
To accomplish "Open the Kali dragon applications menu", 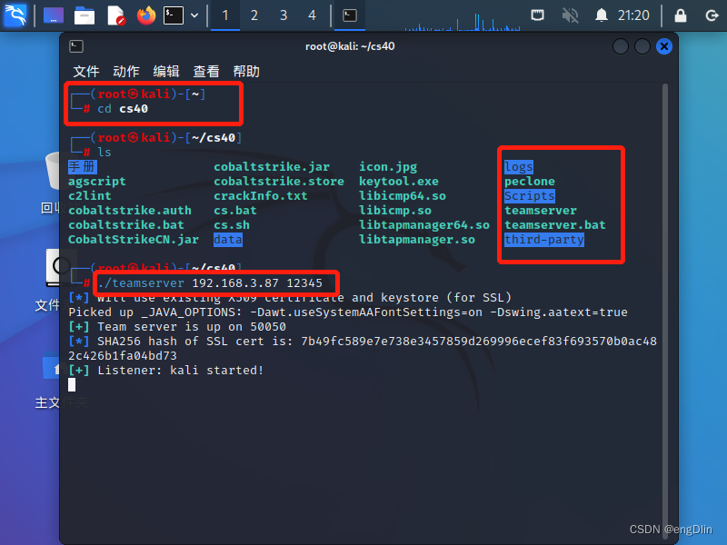I will point(15,15).
